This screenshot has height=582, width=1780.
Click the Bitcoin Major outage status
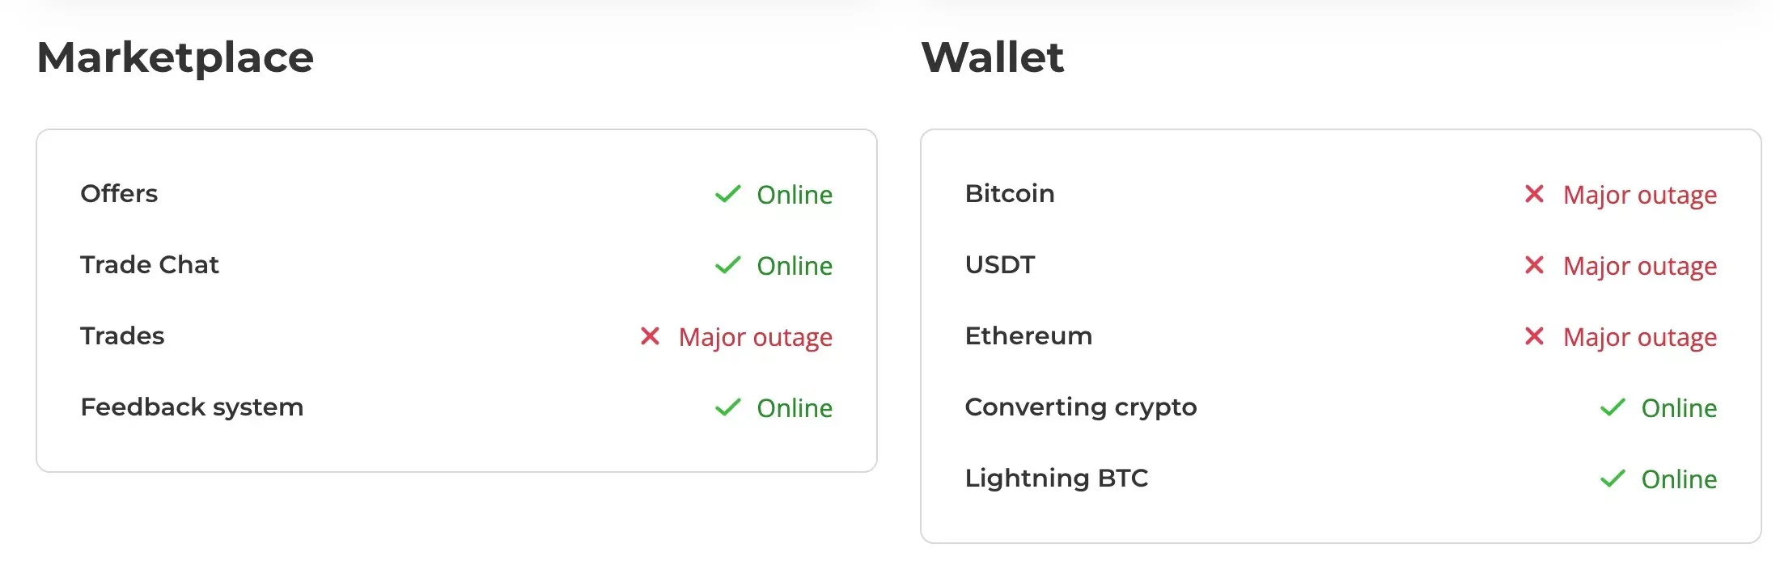tap(1639, 196)
